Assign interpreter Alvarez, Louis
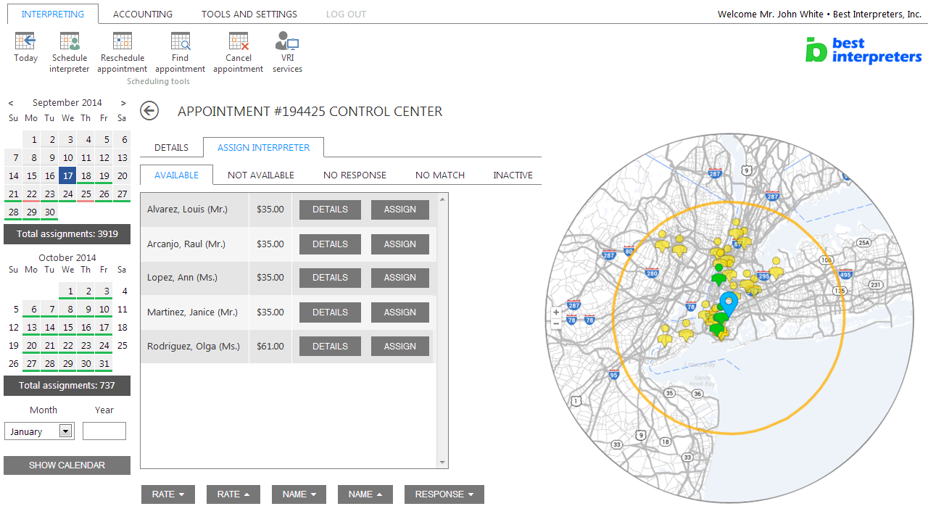928x522 pixels. pos(399,210)
